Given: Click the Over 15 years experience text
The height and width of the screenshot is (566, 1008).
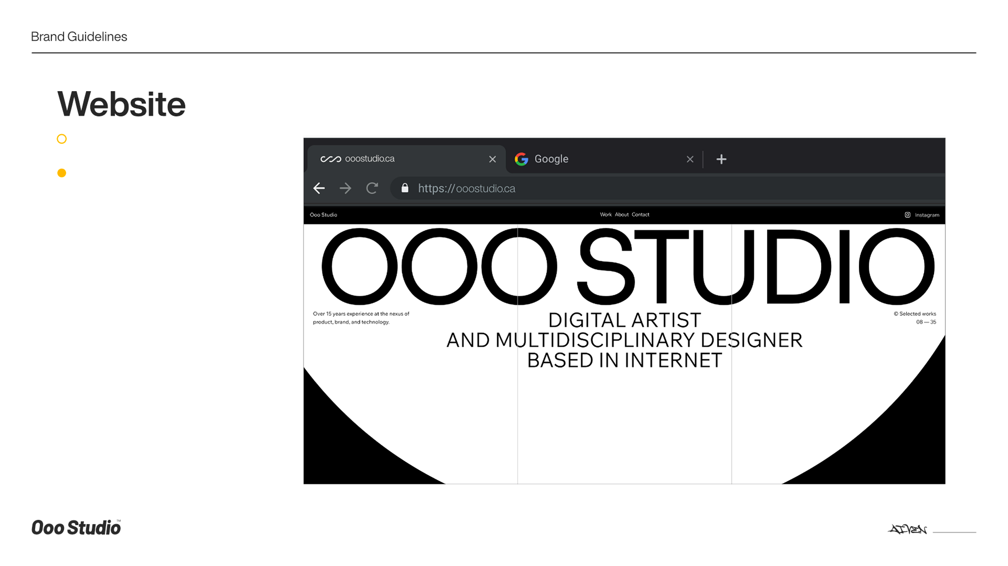Looking at the screenshot, I should click(x=361, y=318).
